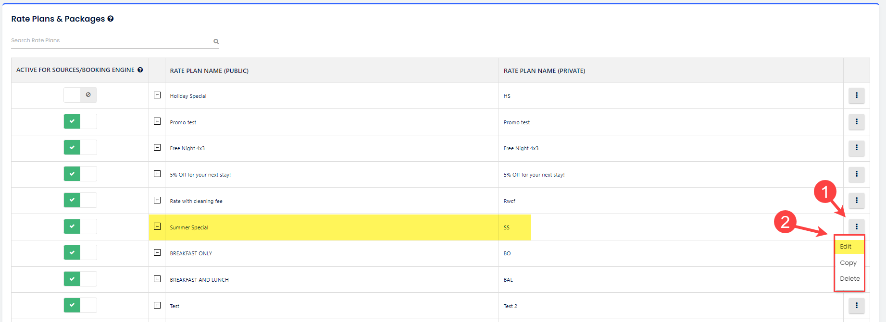Click the search magnifier icon
Screen dimensions: 886x322
(x=216, y=41)
